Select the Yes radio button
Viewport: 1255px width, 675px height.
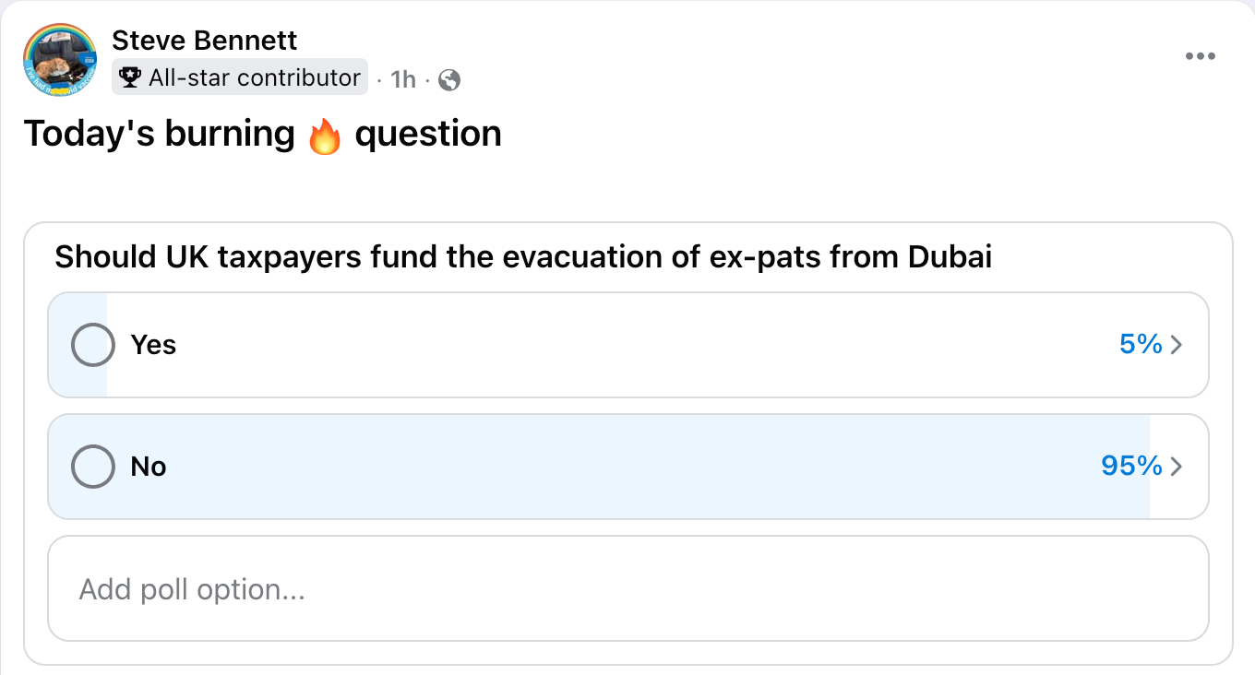pos(93,345)
